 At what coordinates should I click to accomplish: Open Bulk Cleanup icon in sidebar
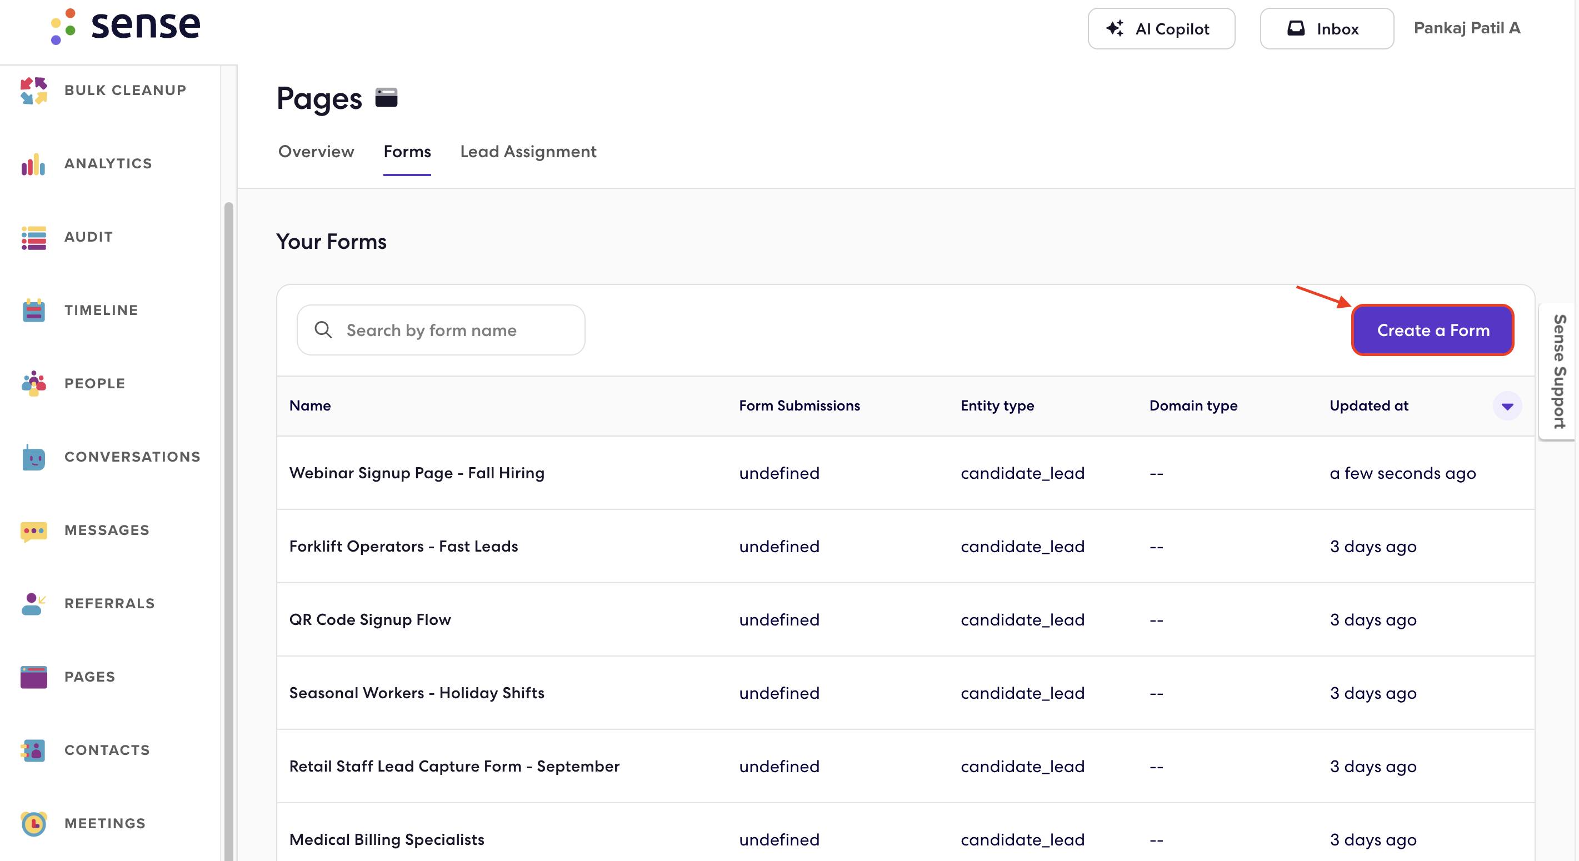pyautogui.click(x=34, y=91)
